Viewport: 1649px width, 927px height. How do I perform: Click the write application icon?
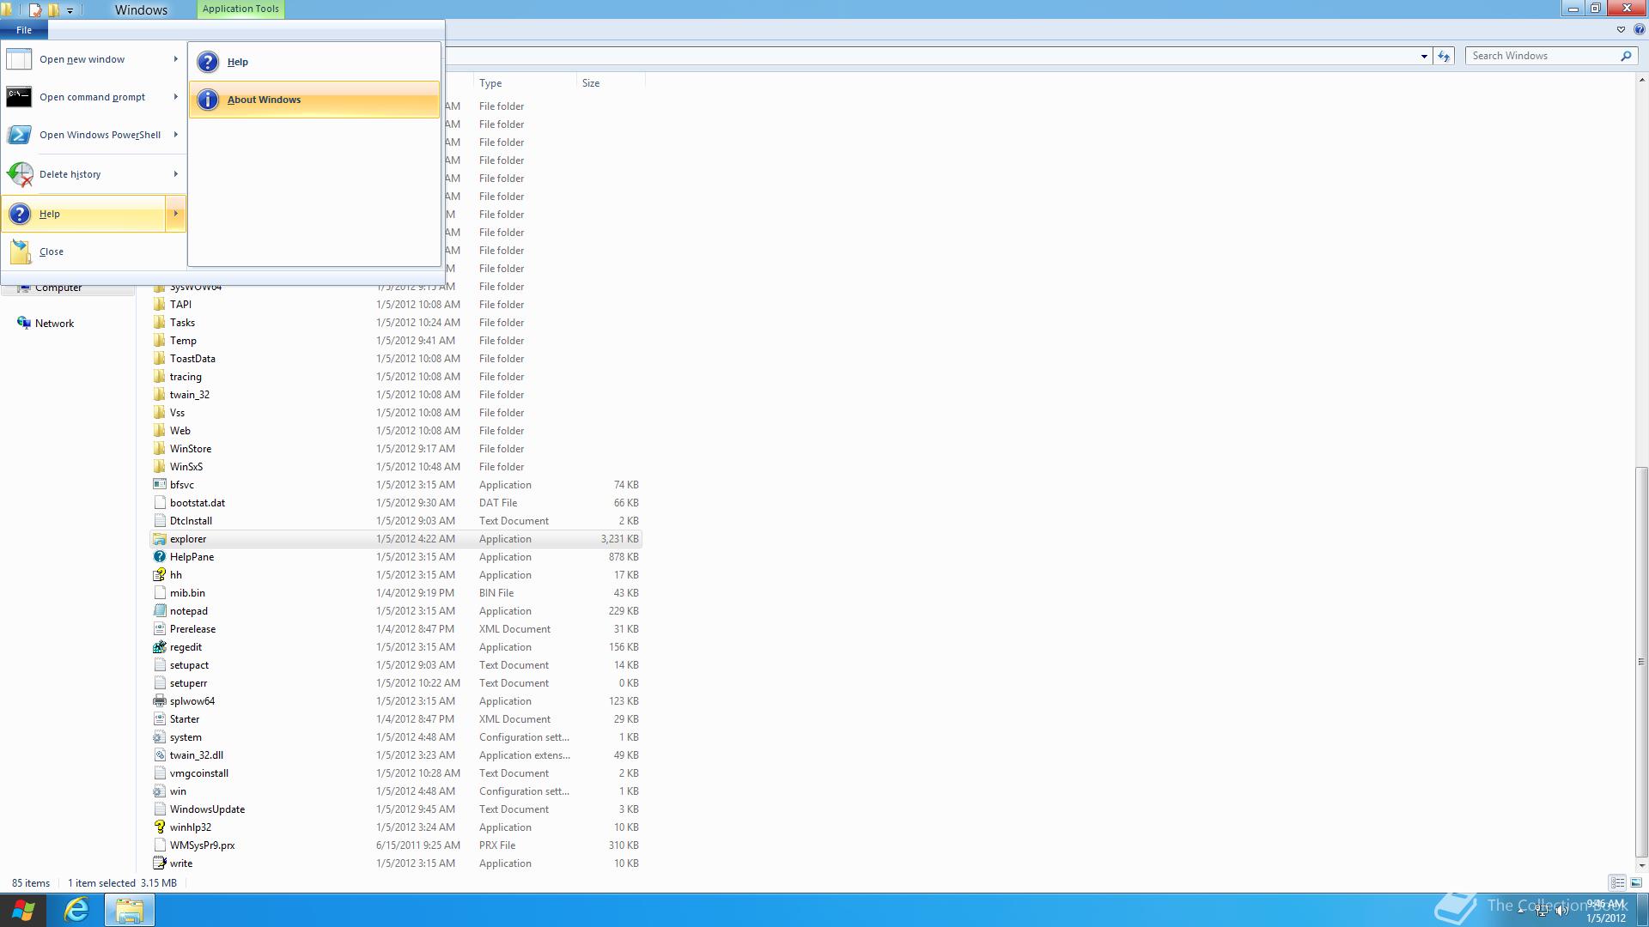(x=159, y=863)
